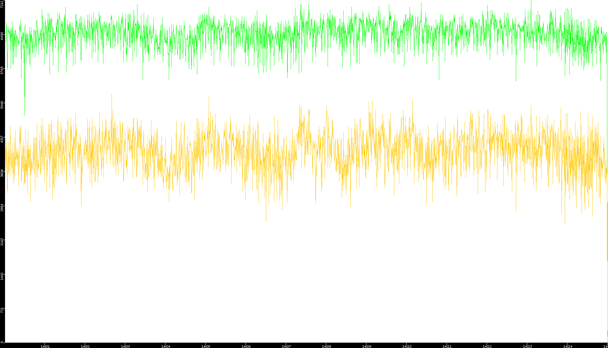Select the 3606 vertical axis label
This screenshot has width=608, height=348.
pyautogui.click(x=2, y=173)
